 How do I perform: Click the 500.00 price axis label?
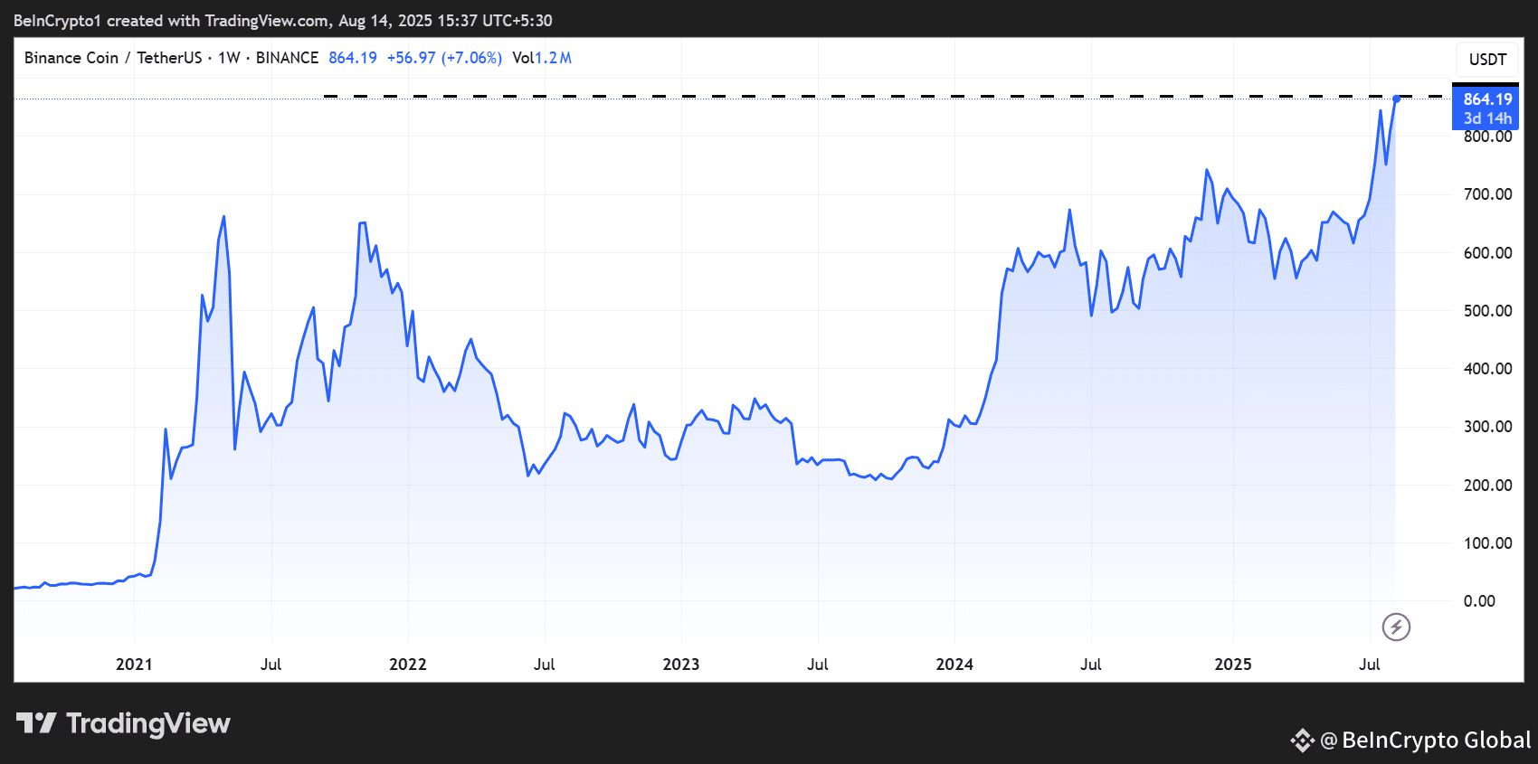point(1487,311)
